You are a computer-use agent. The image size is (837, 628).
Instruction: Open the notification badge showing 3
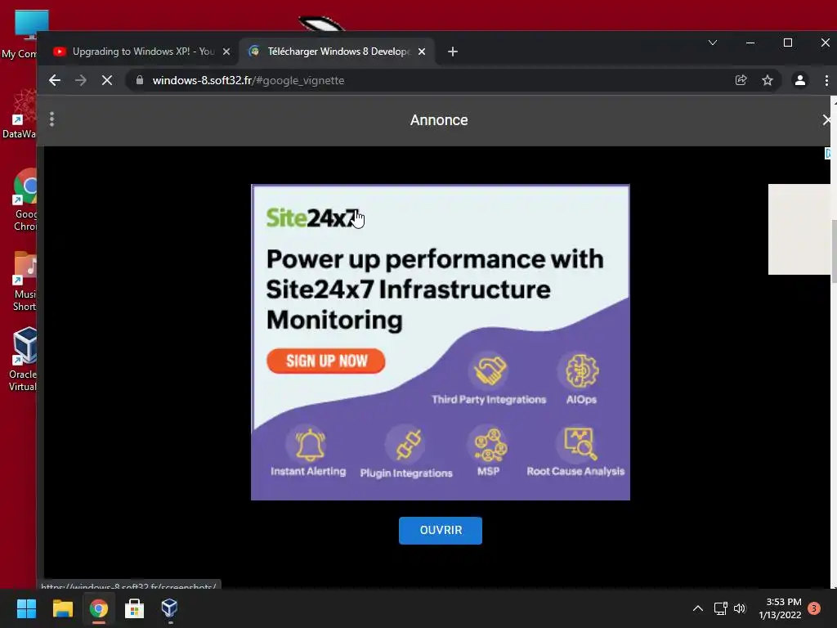click(x=814, y=608)
